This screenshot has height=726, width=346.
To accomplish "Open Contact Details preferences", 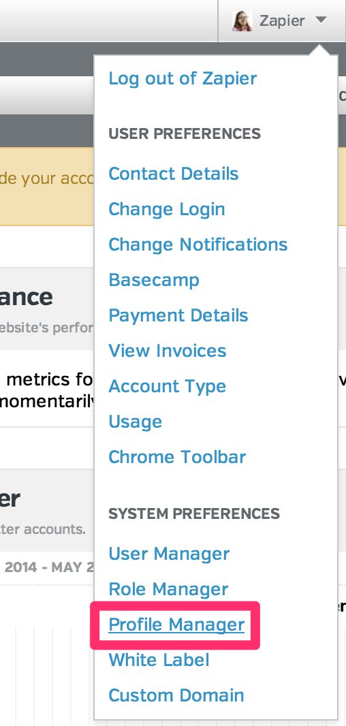I will pyautogui.click(x=174, y=174).
